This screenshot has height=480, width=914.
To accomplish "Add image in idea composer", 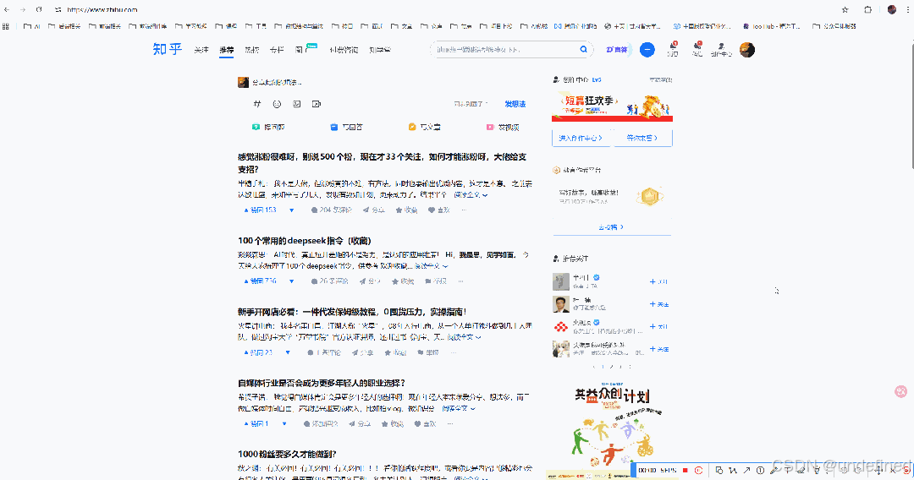I will (297, 104).
